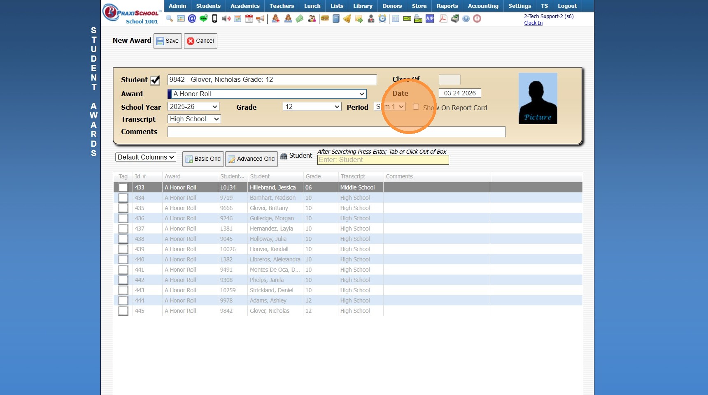The width and height of the screenshot is (708, 395).
Task: Open the mobile phone icon in toolbar
Action: (x=214, y=18)
